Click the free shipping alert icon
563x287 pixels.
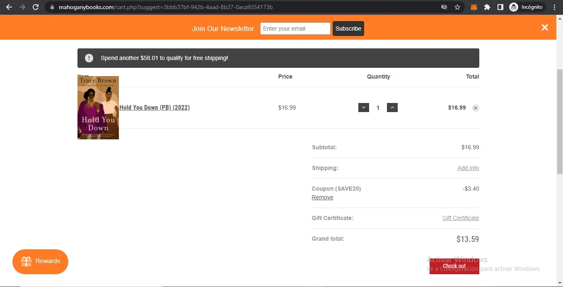89,58
